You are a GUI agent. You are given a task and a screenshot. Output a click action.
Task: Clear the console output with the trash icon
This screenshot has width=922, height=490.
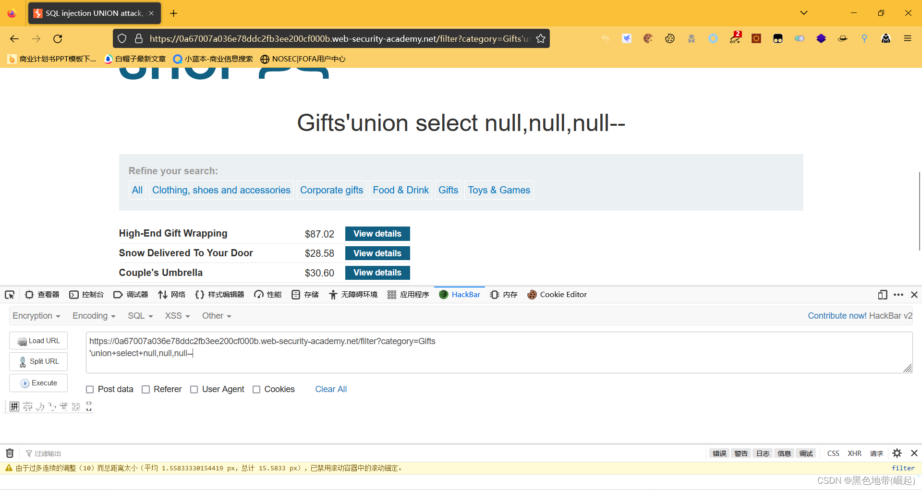tap(10, 453)
